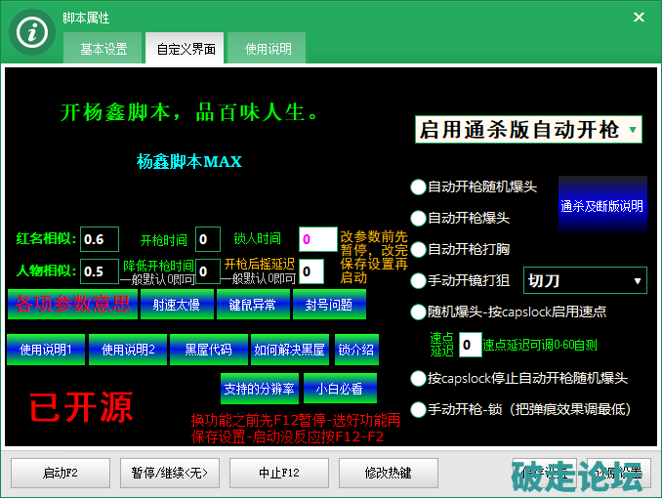Enable the 自动开枪打胸 radio option
Screen dimensions: 662x498
tap(418, 249)
